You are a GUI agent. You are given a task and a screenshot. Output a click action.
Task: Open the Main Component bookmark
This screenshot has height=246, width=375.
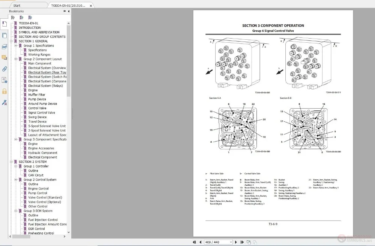[40, 64]
